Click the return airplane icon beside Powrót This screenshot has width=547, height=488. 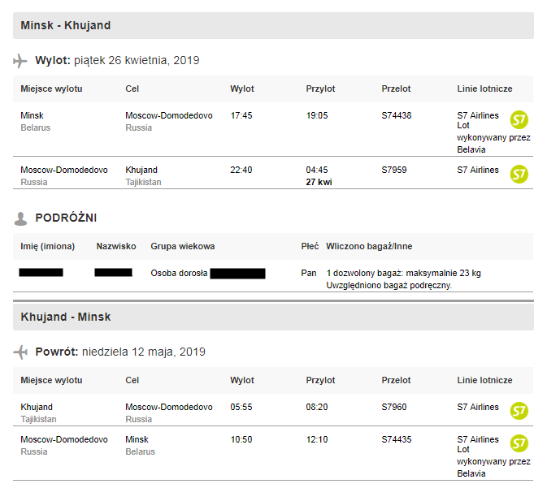(20, 352)
